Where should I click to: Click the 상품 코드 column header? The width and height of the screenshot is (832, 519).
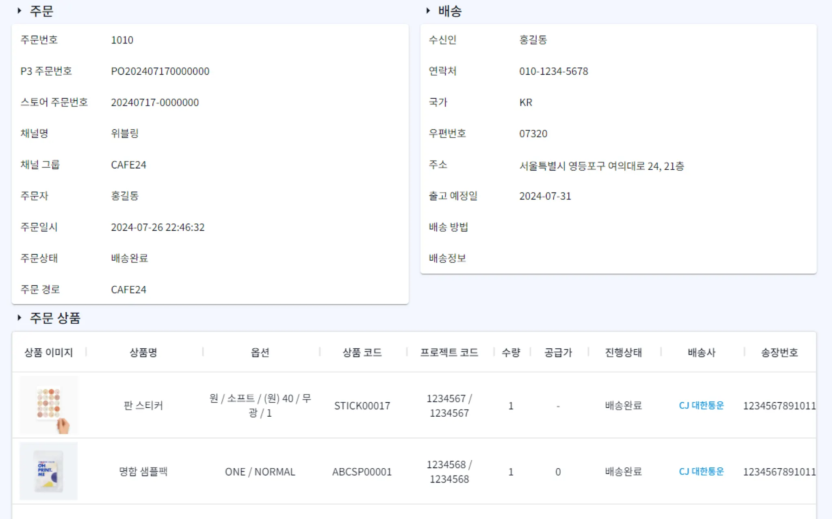coord(362,352)
